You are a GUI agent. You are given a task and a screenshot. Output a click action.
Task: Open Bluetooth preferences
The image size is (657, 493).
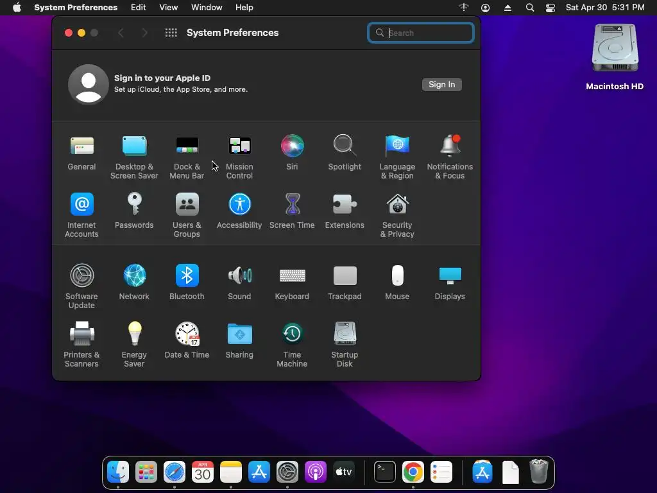187,282
